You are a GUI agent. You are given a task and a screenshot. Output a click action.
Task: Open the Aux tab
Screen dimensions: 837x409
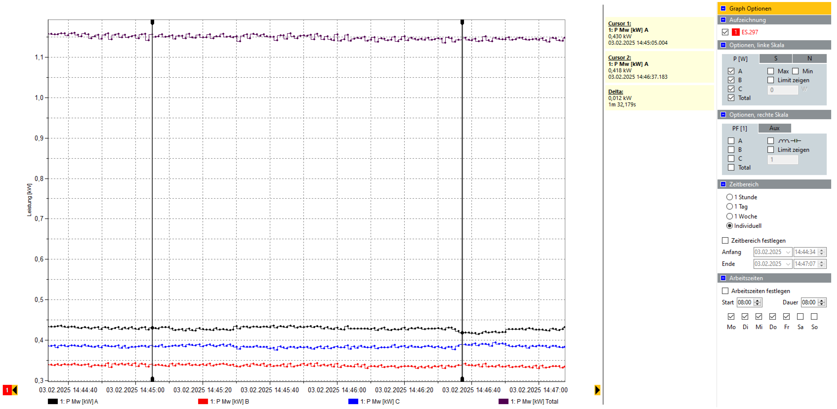[x=774, y=128]
